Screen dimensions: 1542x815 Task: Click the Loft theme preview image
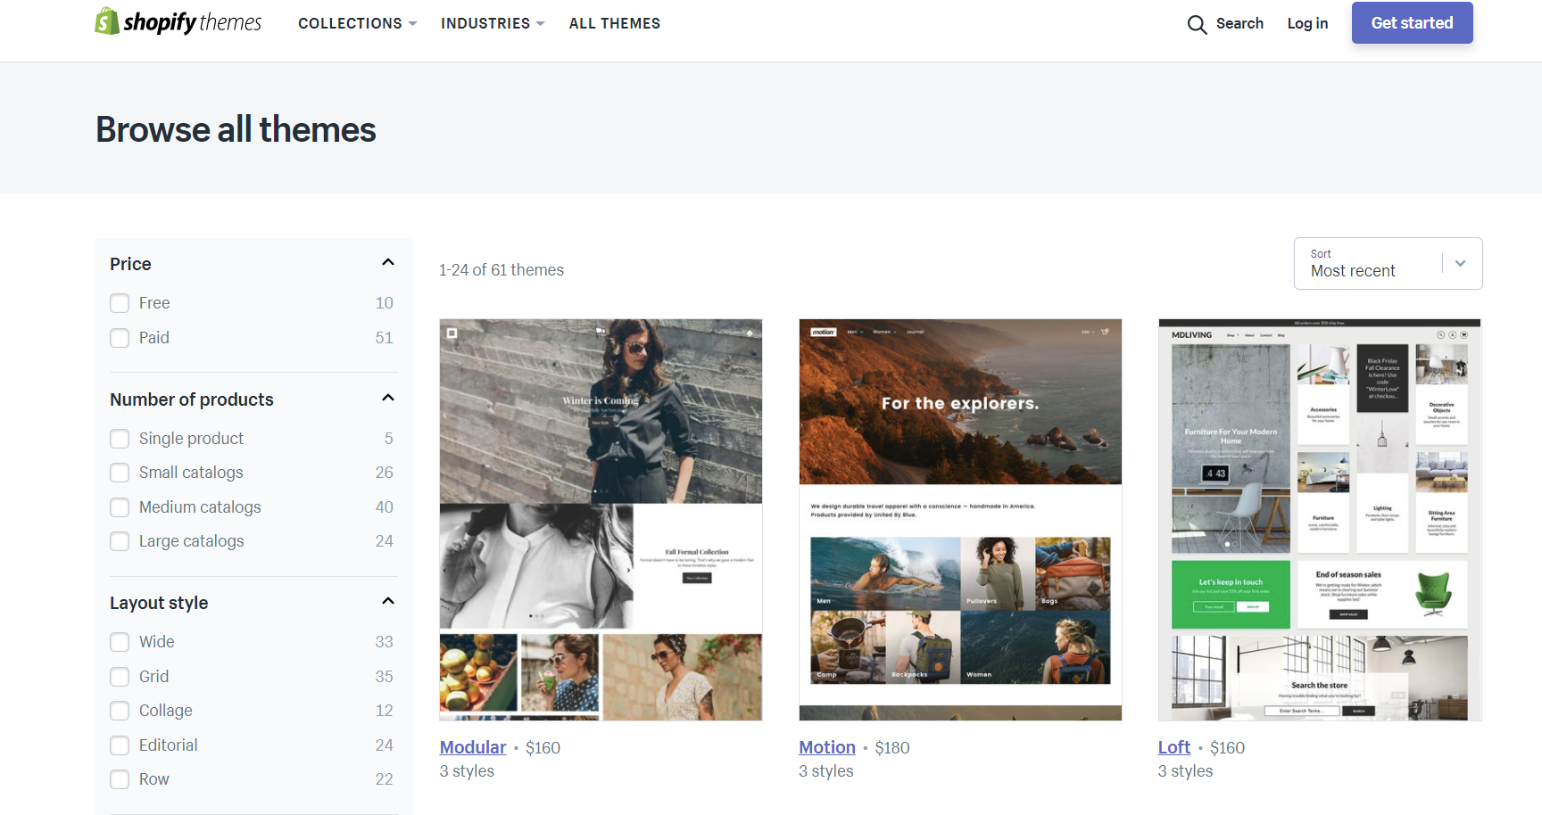1319,519
